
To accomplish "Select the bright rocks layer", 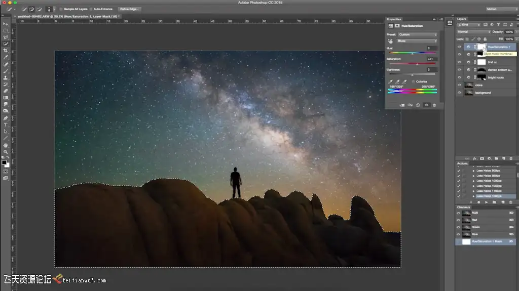I will [495, 77].
